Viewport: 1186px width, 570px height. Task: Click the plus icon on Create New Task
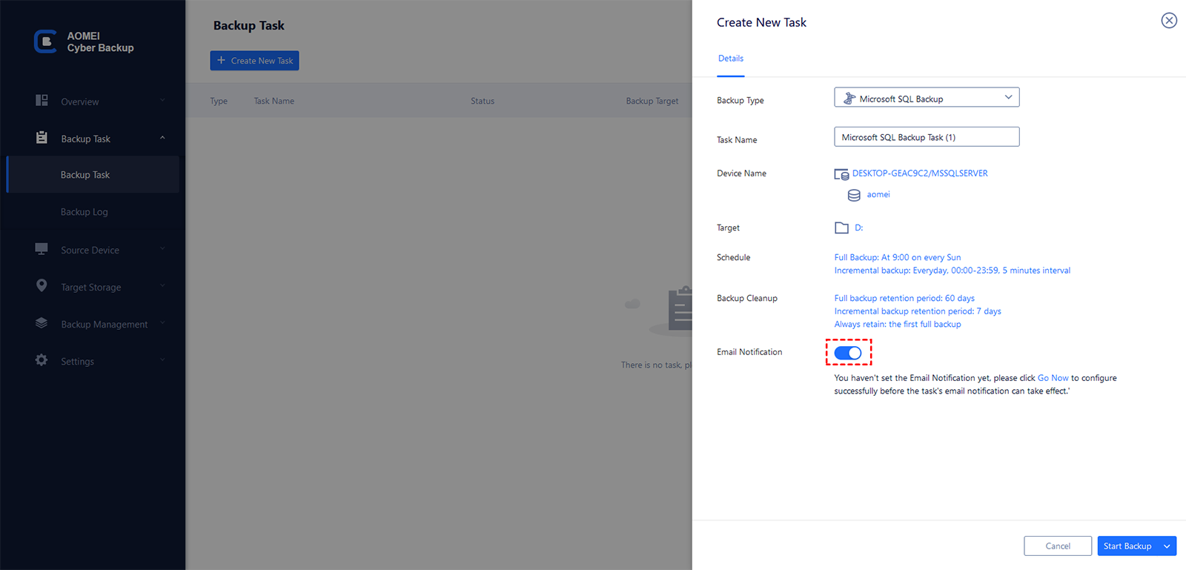[221, 60]
